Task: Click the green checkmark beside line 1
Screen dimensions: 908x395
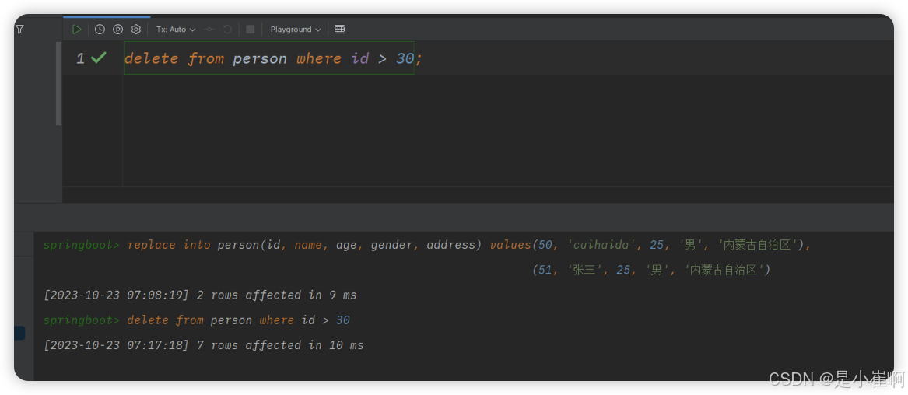Action: tap(99, 58)
